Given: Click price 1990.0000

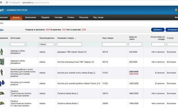Looking at the screenshot, I should tap(134, 103).
